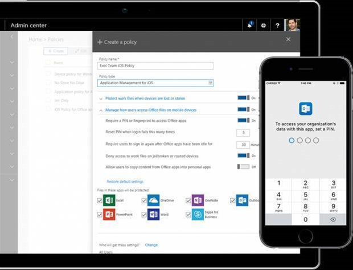Click Manage how users access Office files link

(151, 110)
